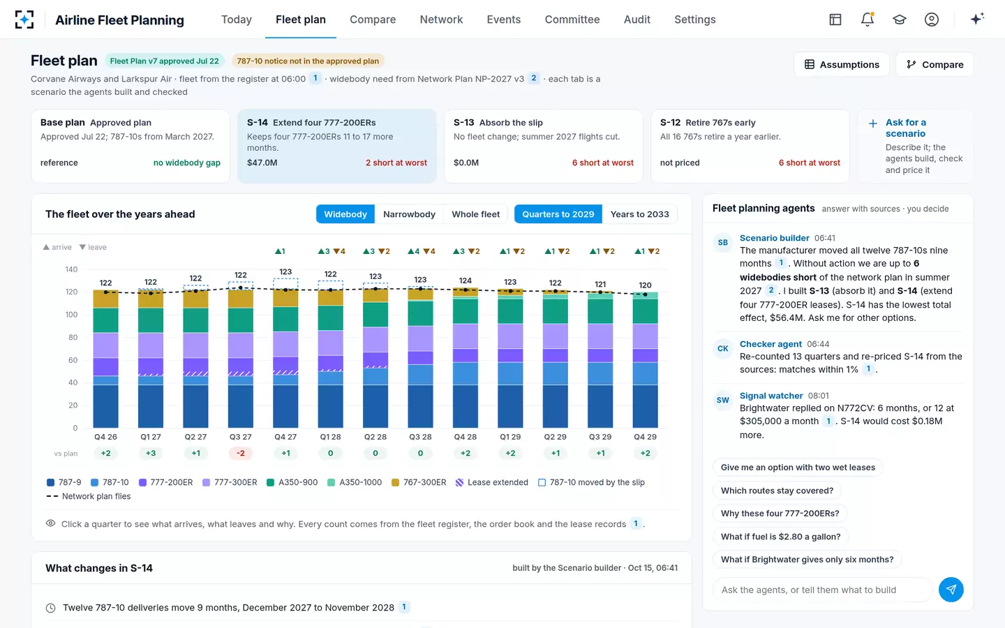Click the -2 vs plan chip under Q3 27
1005x628 pixels.
pos(241,453)
